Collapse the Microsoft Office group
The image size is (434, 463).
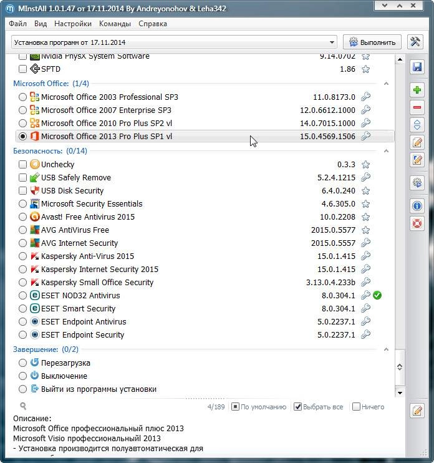click(386, 84)
